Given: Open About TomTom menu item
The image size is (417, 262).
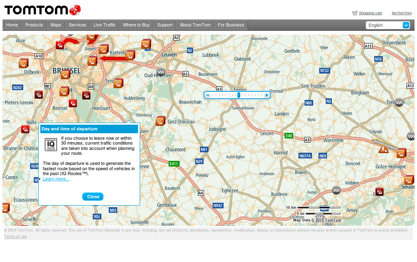Looking at the screenshot, I should (x=195, y=25).
